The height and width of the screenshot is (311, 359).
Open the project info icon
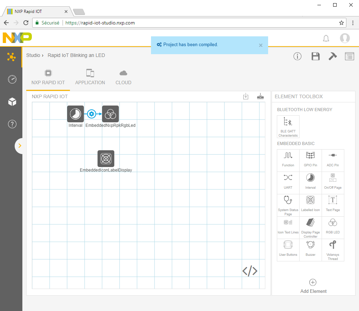(x=297, y=56)
